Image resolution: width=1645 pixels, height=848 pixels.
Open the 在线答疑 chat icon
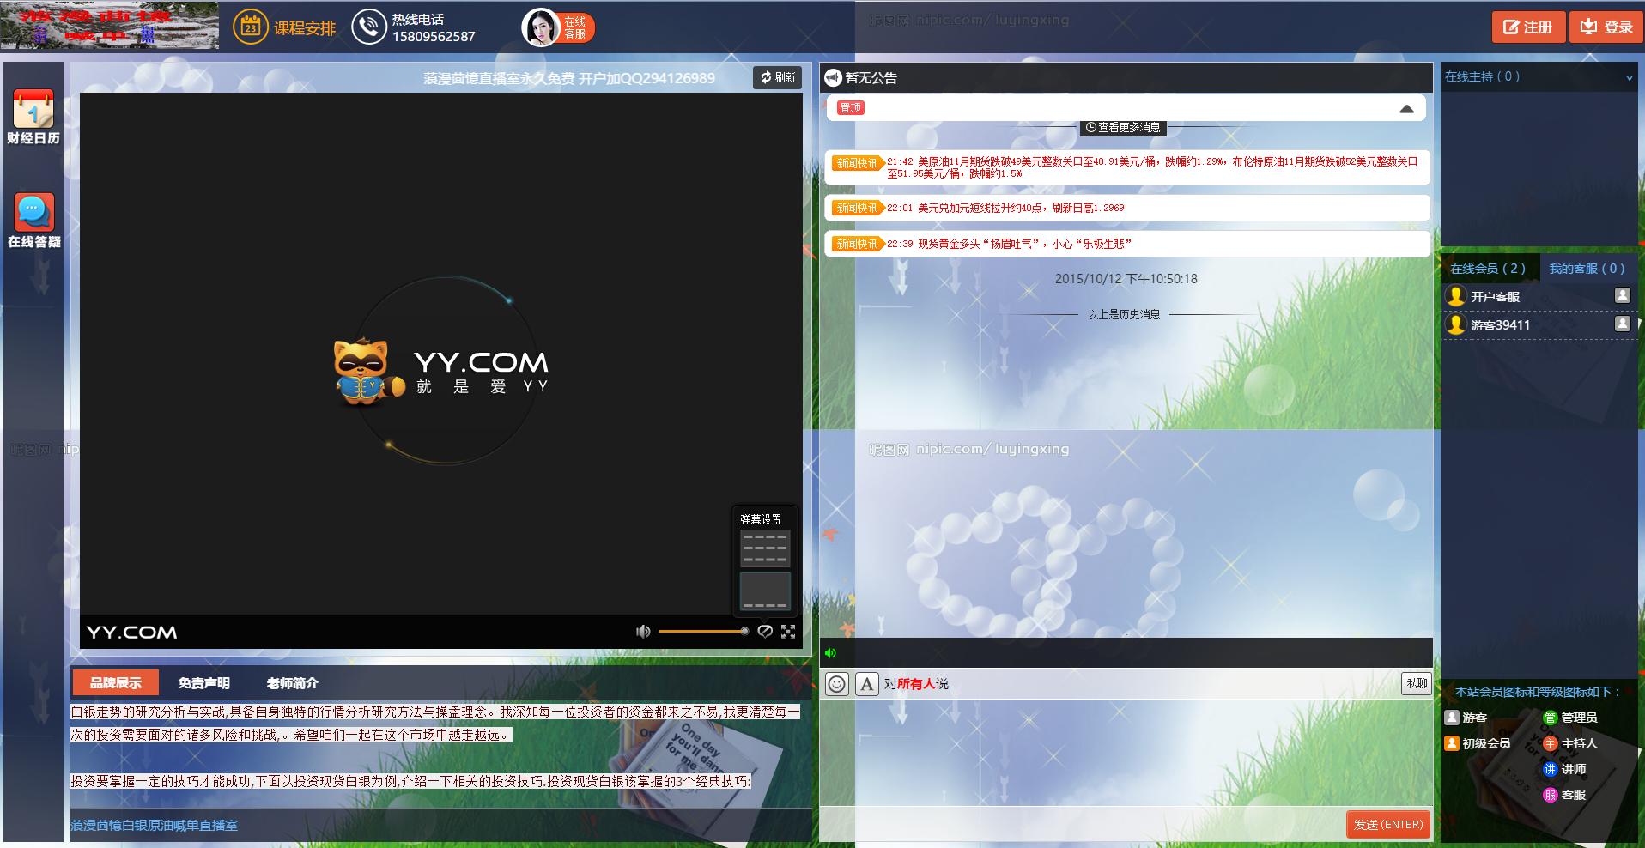coord(33,212)
